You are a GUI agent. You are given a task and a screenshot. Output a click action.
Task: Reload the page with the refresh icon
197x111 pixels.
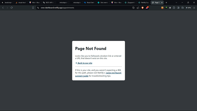11,8
